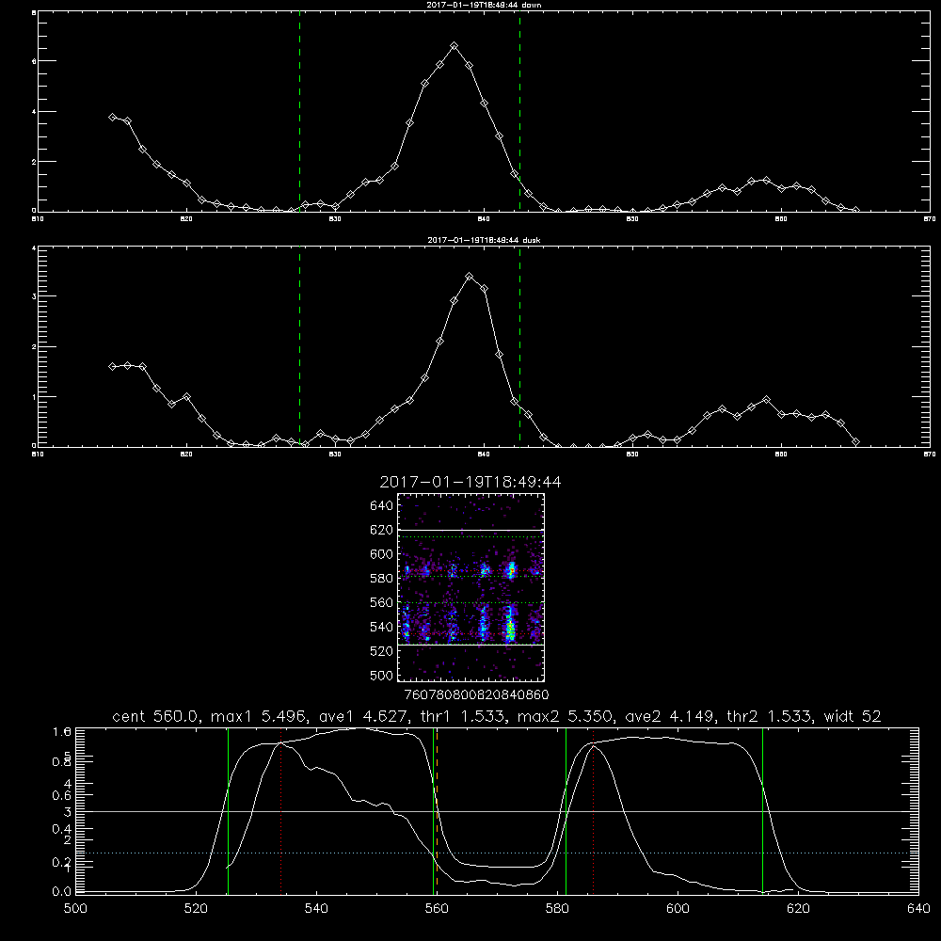Click the lower white boundary line in heatmap
The width and height of the screenshot is (941, 941).
pyautogui.click(x=471, y=645)
